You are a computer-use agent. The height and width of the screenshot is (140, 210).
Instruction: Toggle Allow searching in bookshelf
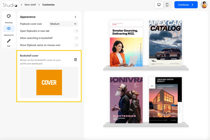click(x=76, y=38)
